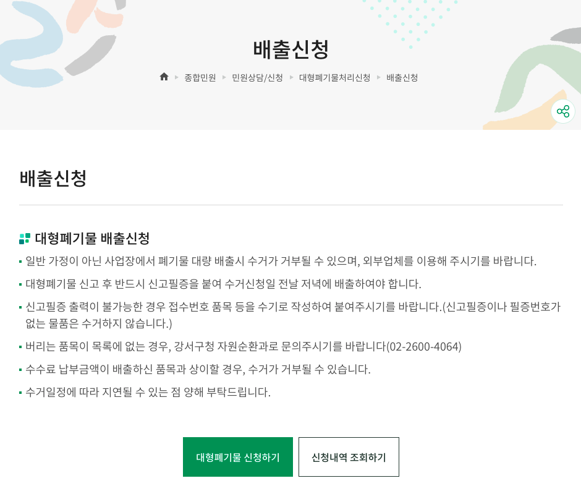
Task: Open the 종합민원 breadcrumb link
Action: pos(200,77)
